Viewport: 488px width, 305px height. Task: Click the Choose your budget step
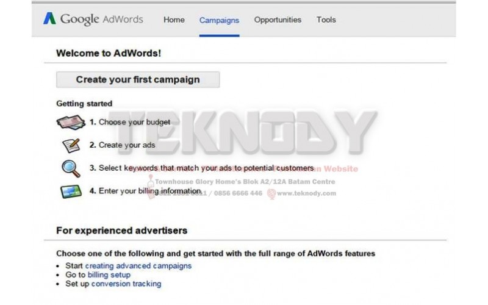(x=130, y=122)
